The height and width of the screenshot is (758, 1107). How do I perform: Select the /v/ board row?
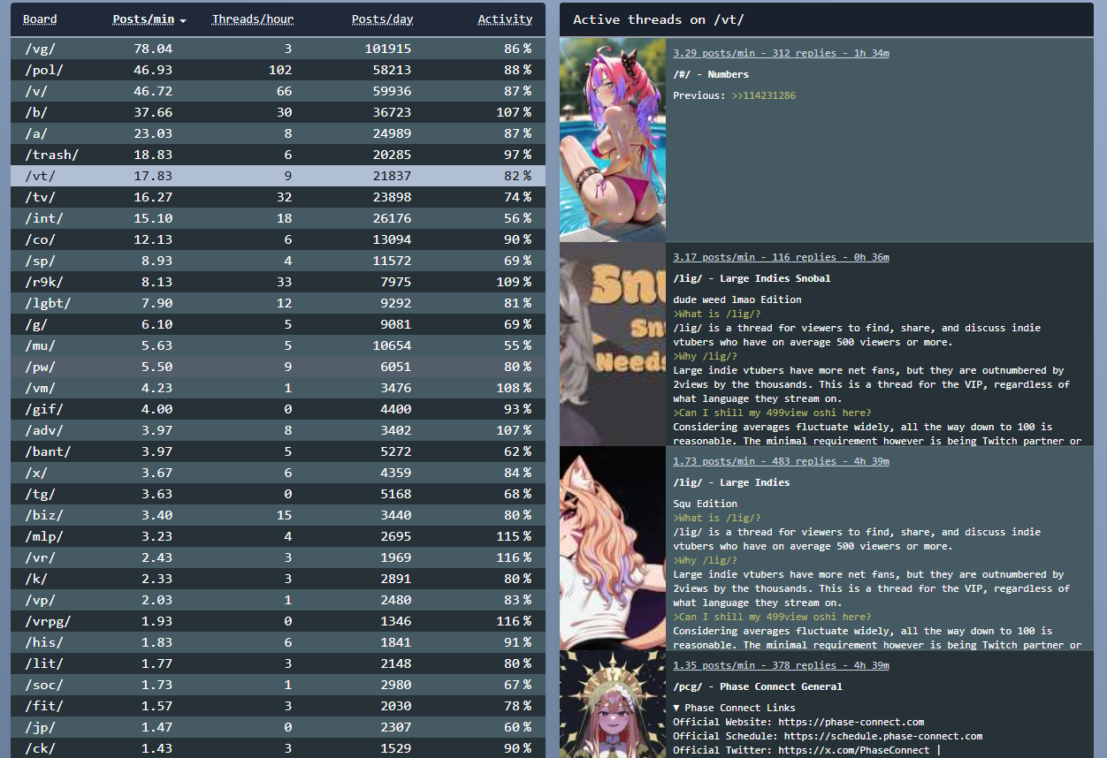278,91
